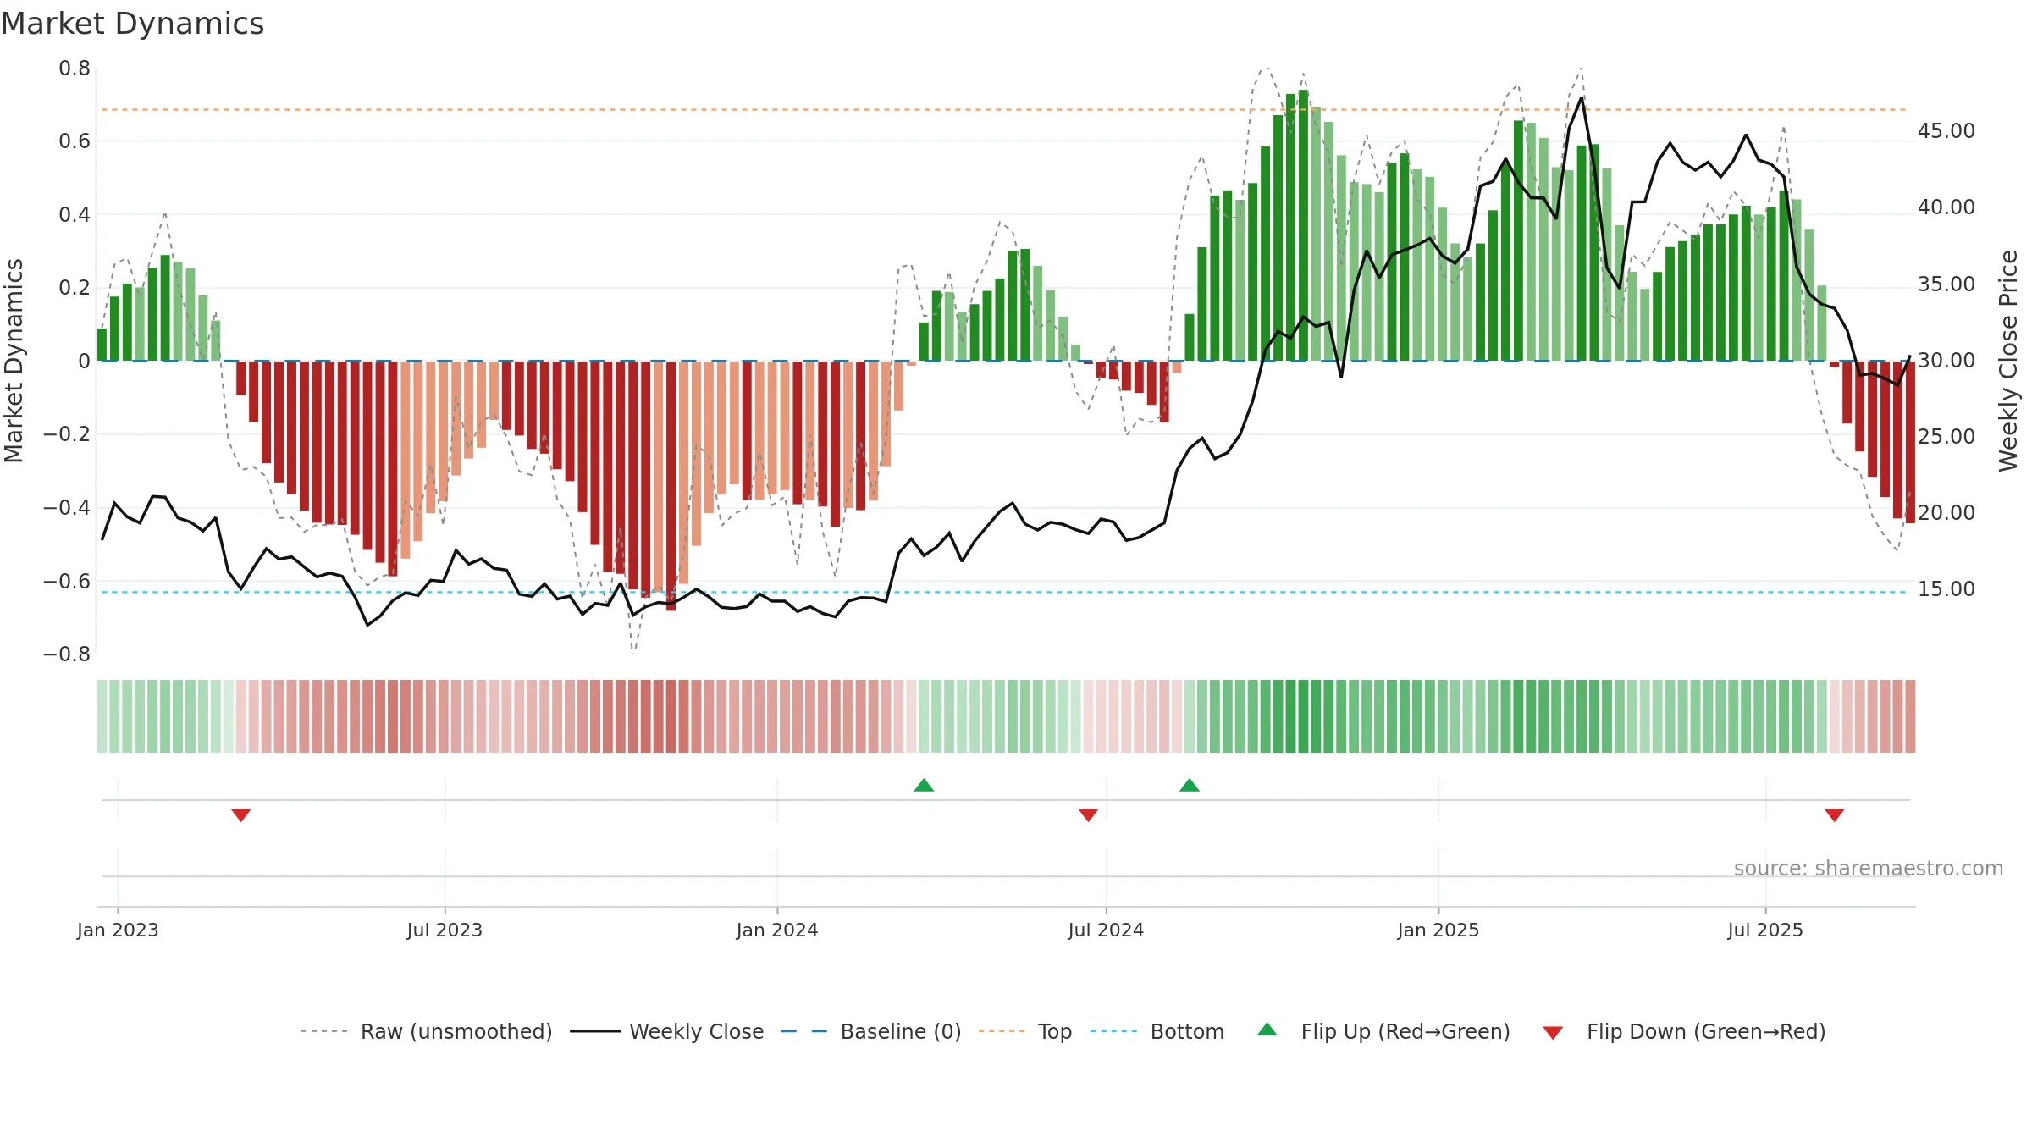Click the 0.8 left axis label
The width and height of the screenshot is (2032, 1143).
75,69
